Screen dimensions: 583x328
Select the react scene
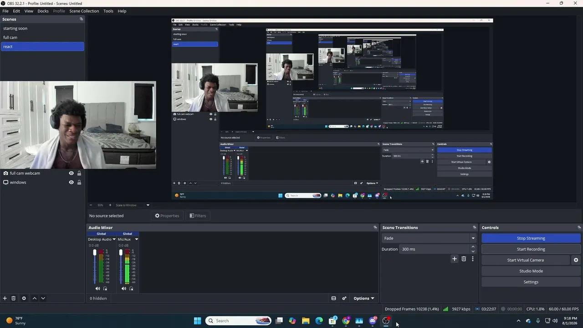coord(42,46)
